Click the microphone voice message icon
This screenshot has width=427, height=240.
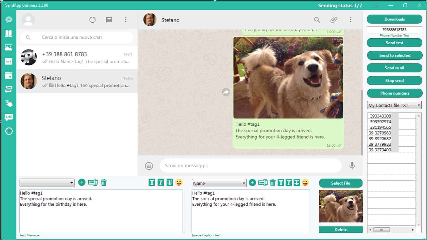352,166
